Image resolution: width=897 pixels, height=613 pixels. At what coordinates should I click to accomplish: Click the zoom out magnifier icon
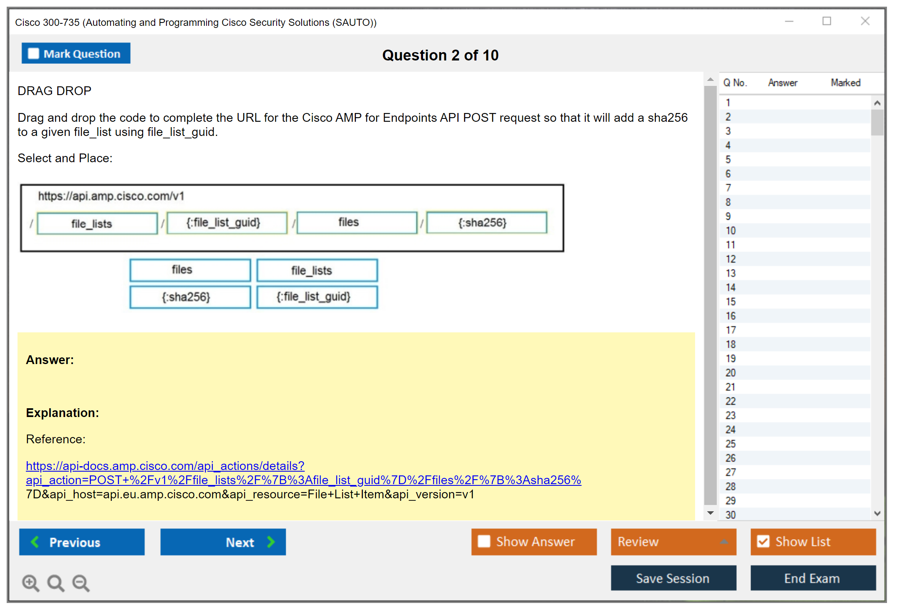[81, 583]
